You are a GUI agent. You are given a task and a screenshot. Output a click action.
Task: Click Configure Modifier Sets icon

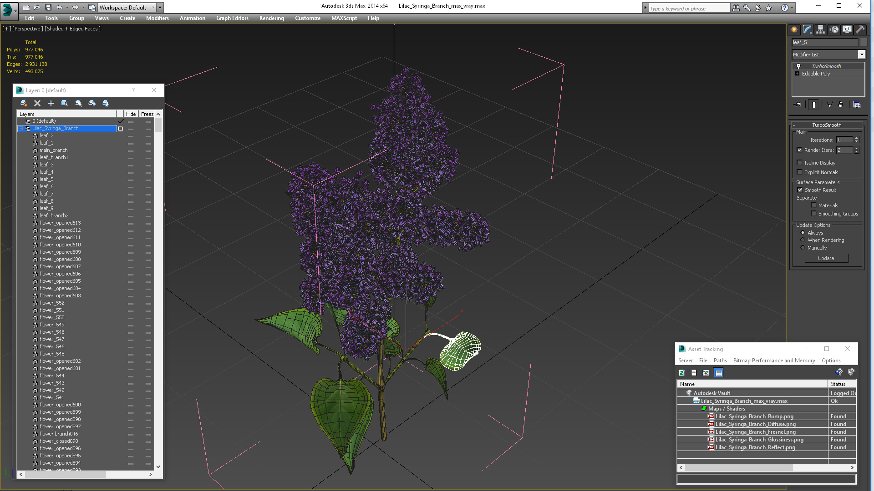857,105
